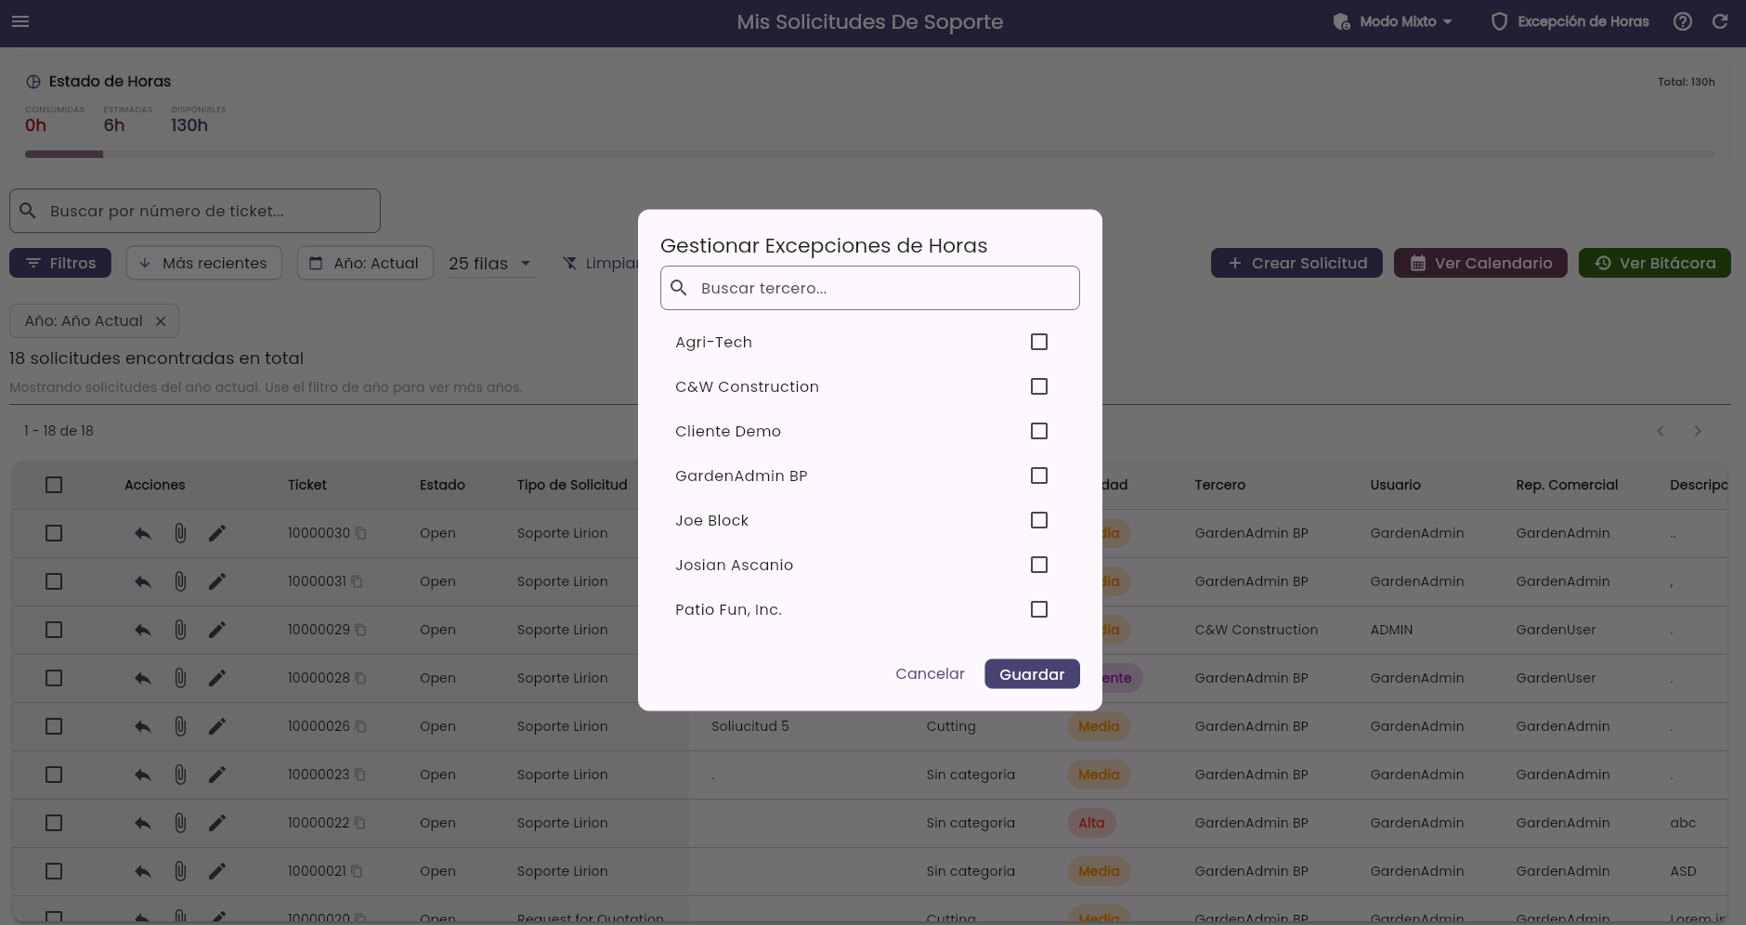Click the Ver Bitácora button

[1654, 264]
